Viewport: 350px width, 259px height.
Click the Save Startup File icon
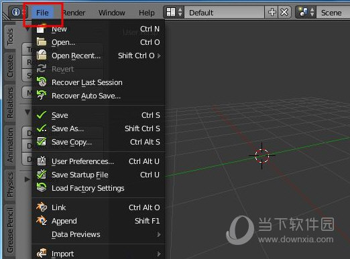pyautogui.click(x=42, y=175)
